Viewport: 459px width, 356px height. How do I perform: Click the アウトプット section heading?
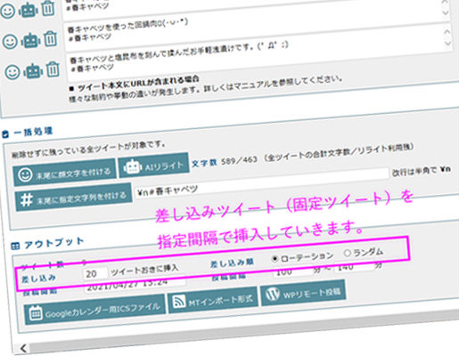click(x=53, y=243)
